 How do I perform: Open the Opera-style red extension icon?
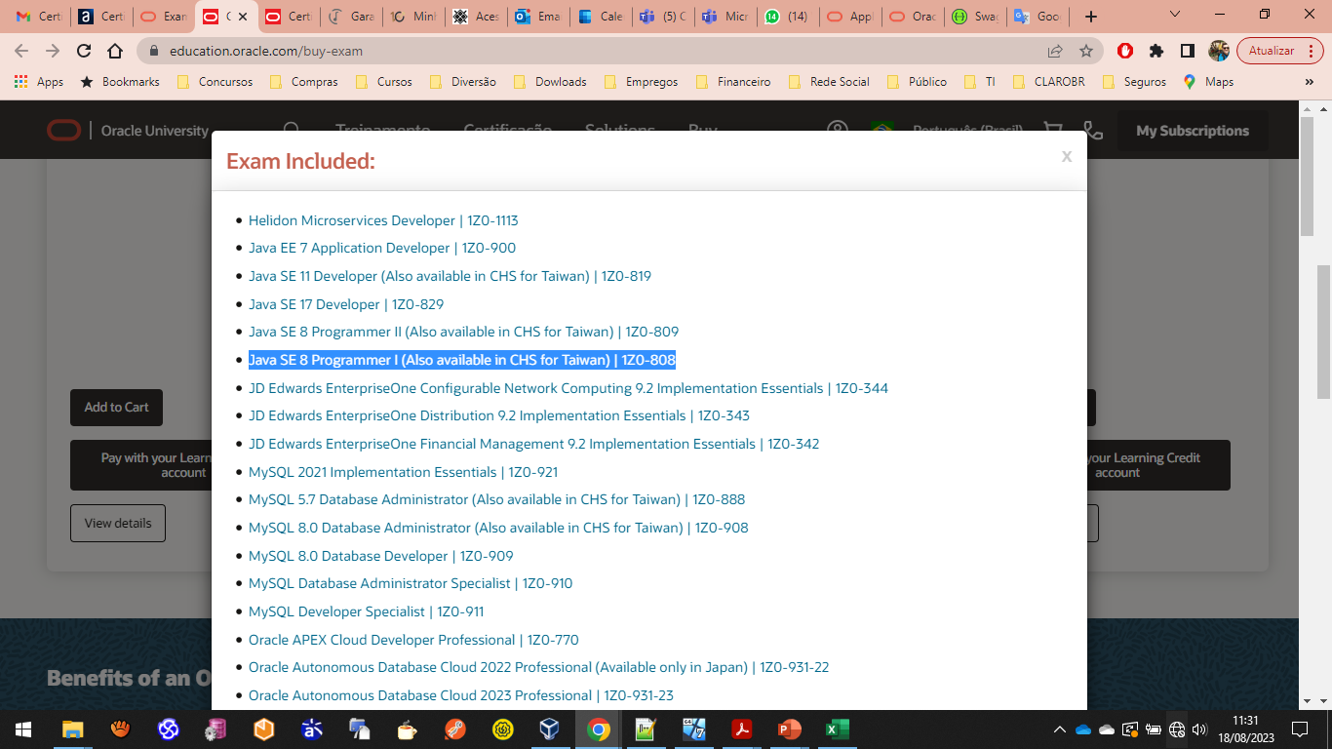click(x=1125, y=51)
